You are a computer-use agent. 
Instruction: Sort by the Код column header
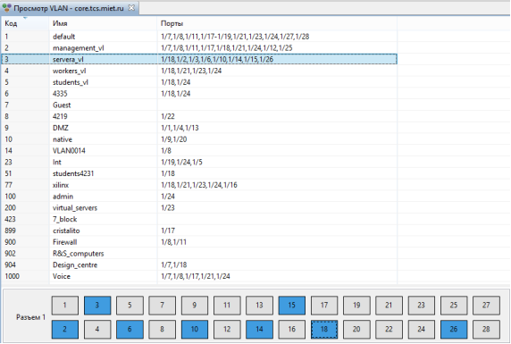click(x=25, y=23)
